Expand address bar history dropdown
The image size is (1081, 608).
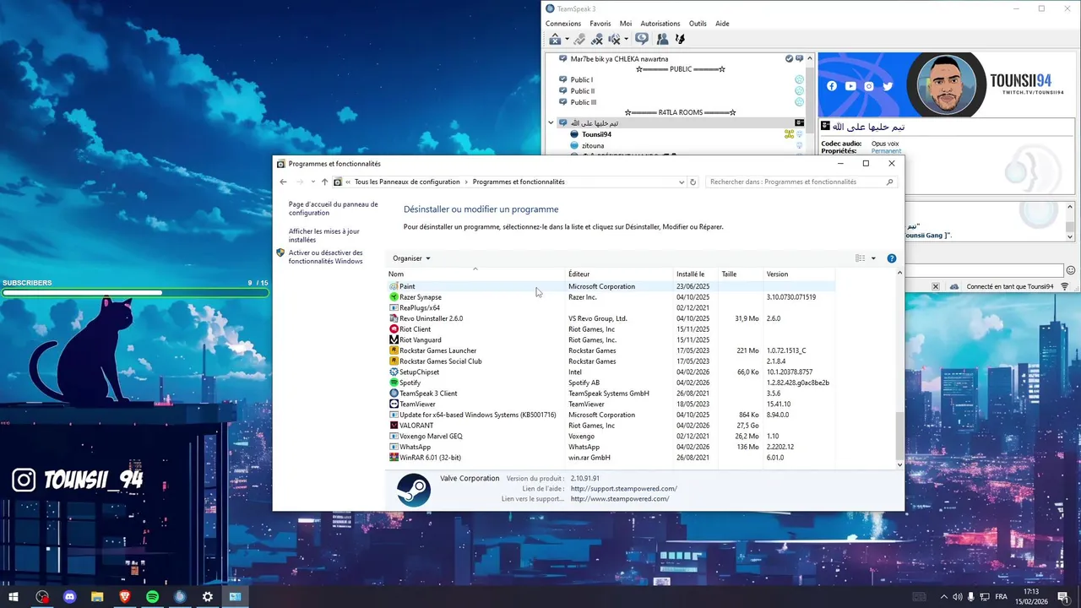tap(682, 182)
